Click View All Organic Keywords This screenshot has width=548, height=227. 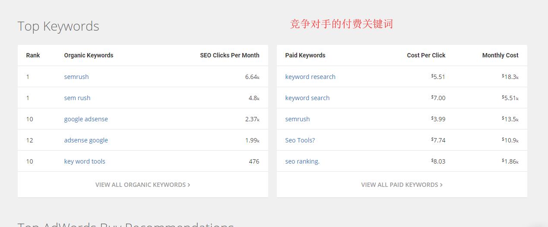(x=143, y=185)
